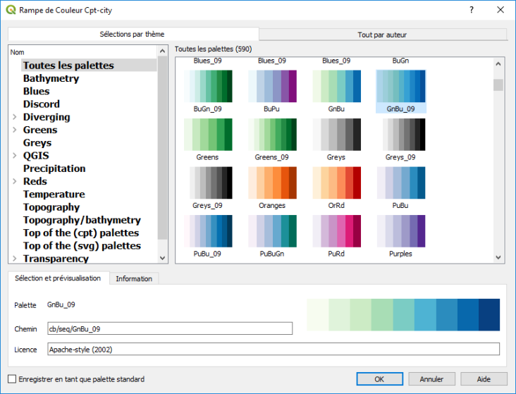Screen dimensions: 516x394
Task: Click the Chemin path field
Action: point(169,328)
